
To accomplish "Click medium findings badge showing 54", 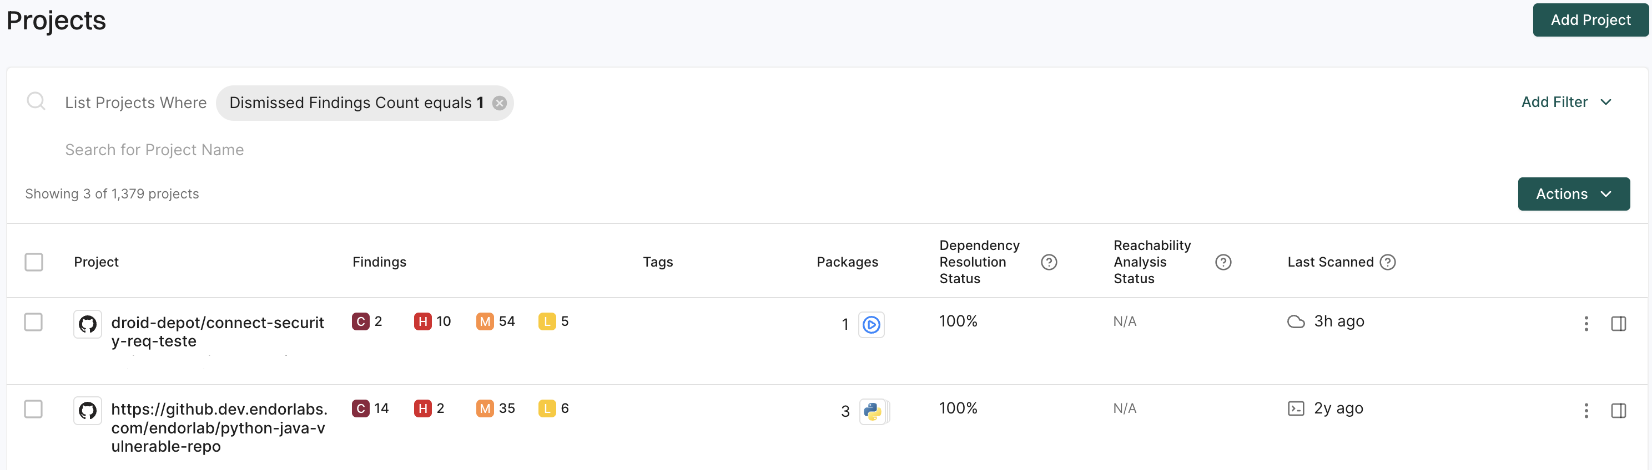I will 496,321.
